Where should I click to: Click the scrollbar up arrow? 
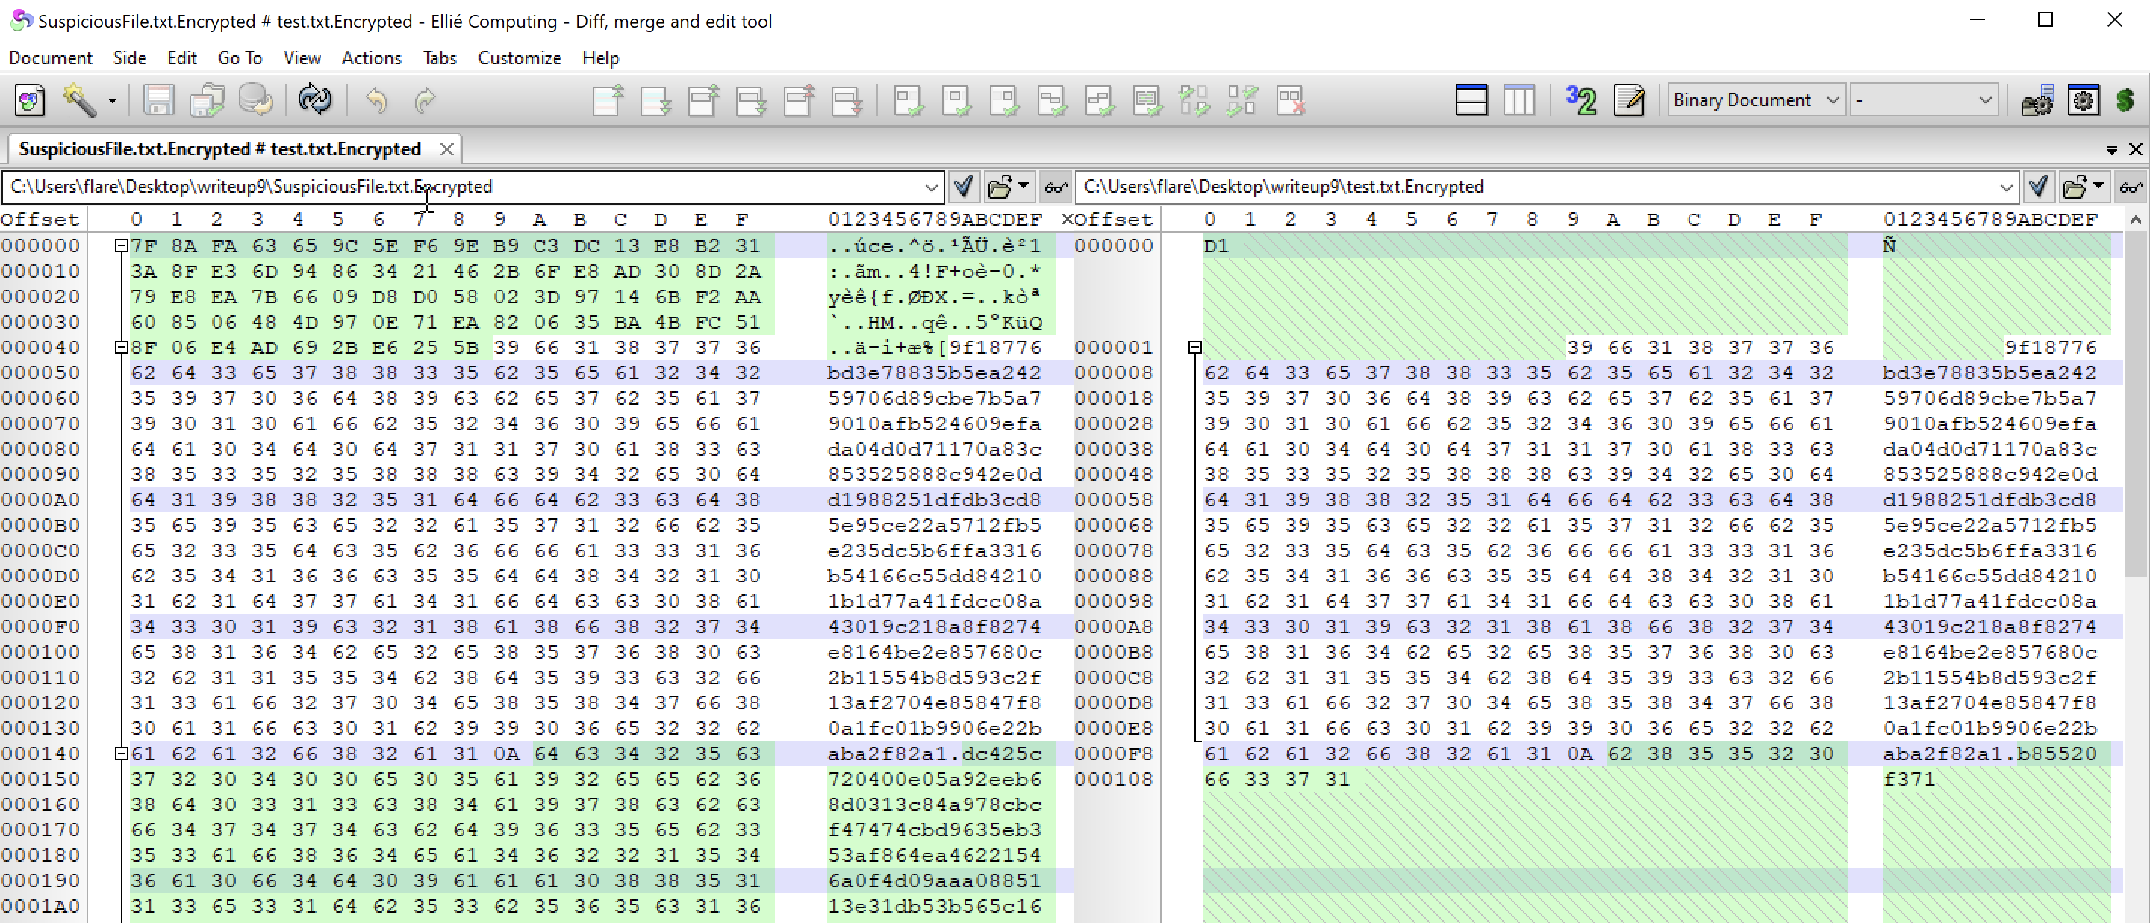[x=2135, y=220]
